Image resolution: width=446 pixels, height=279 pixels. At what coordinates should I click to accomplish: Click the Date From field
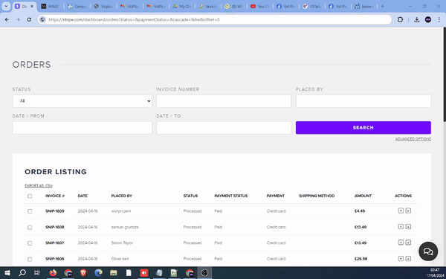pyautogui.click(x=82, y=128)
